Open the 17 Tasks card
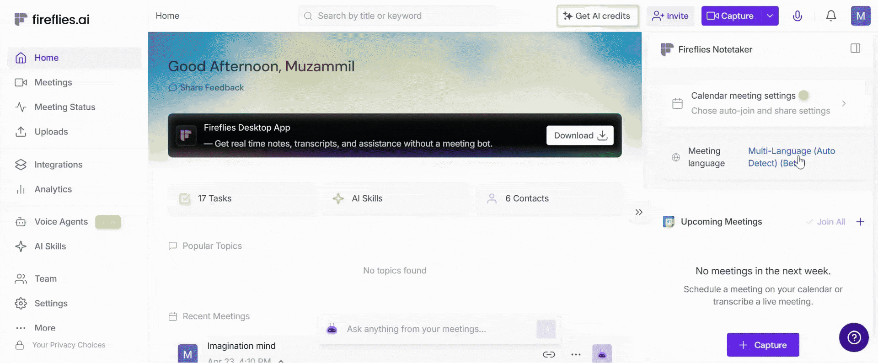This screenshot has width=878, height=363. [242, 198]
